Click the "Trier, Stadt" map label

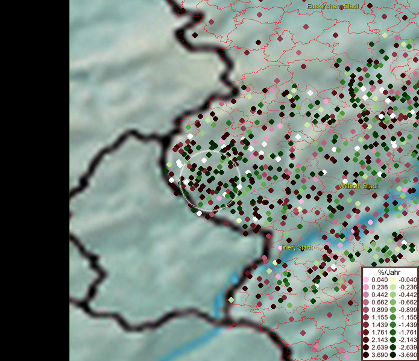pos(297,247)
